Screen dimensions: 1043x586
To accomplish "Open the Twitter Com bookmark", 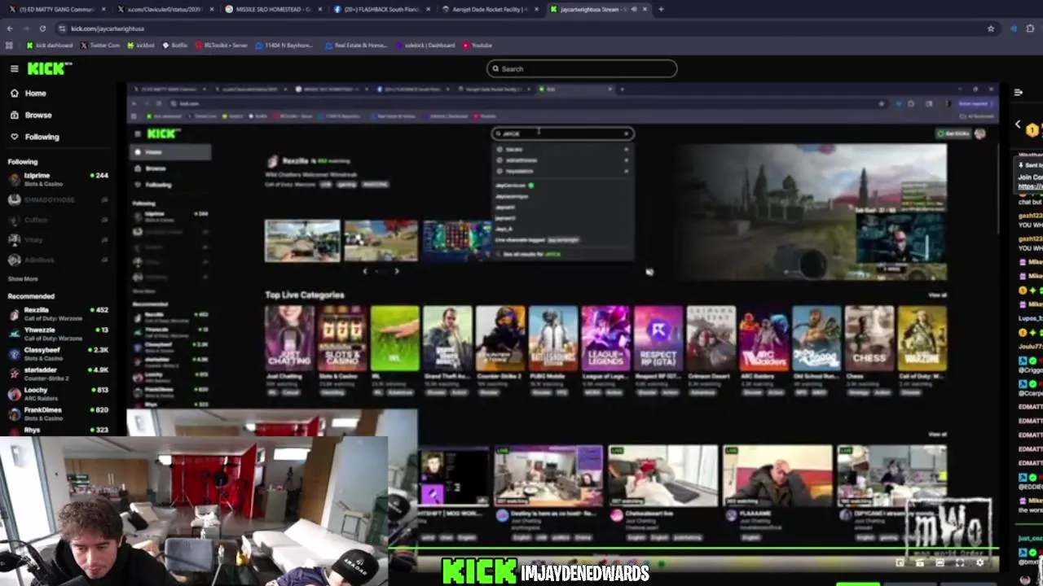I will coord(100,46).
